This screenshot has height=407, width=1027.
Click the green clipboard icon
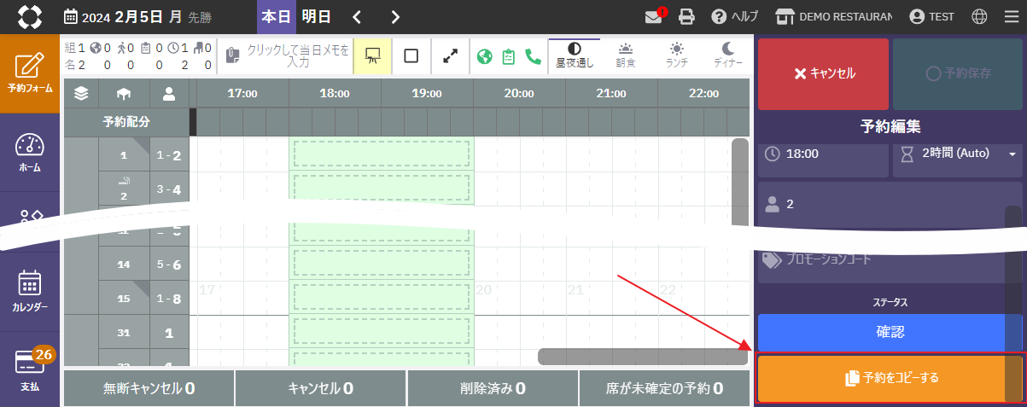pyautogui.click(x=509, y=56)
